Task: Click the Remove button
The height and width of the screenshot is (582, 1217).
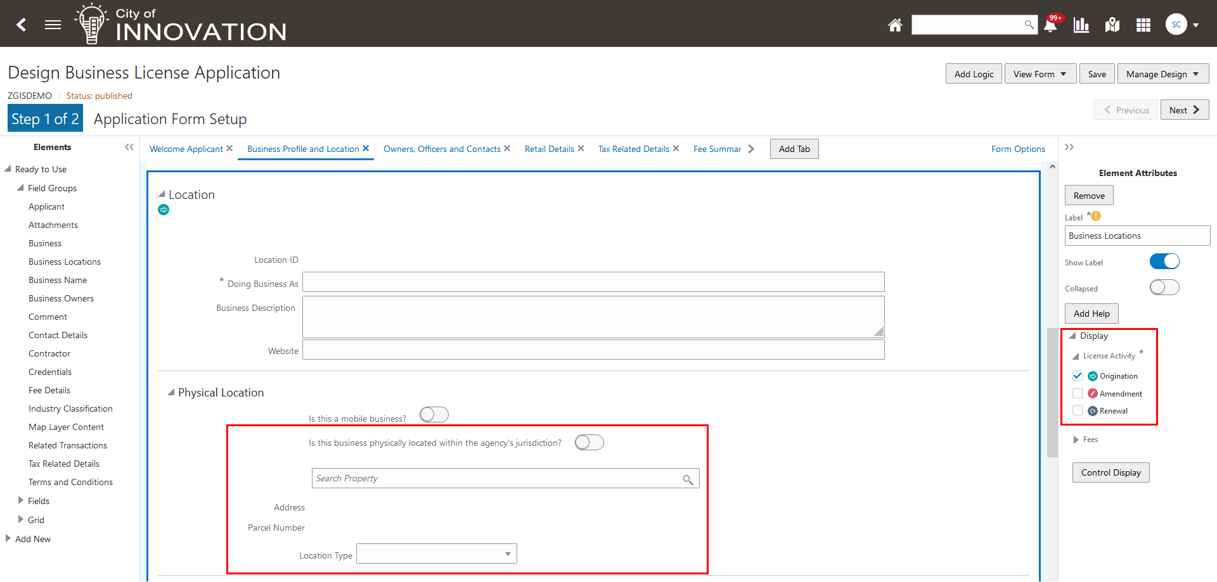Action: click(1089, 196)
